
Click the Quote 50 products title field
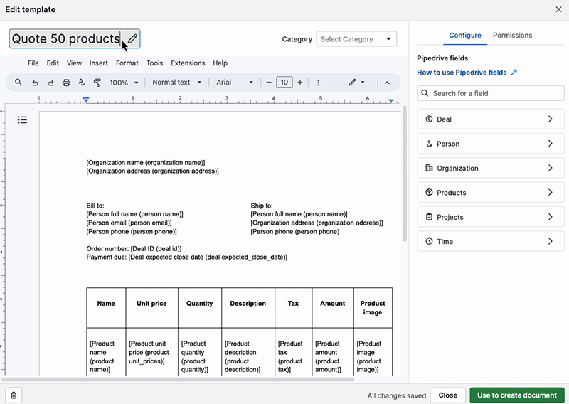pyautogui.click(x=75, y=39)
